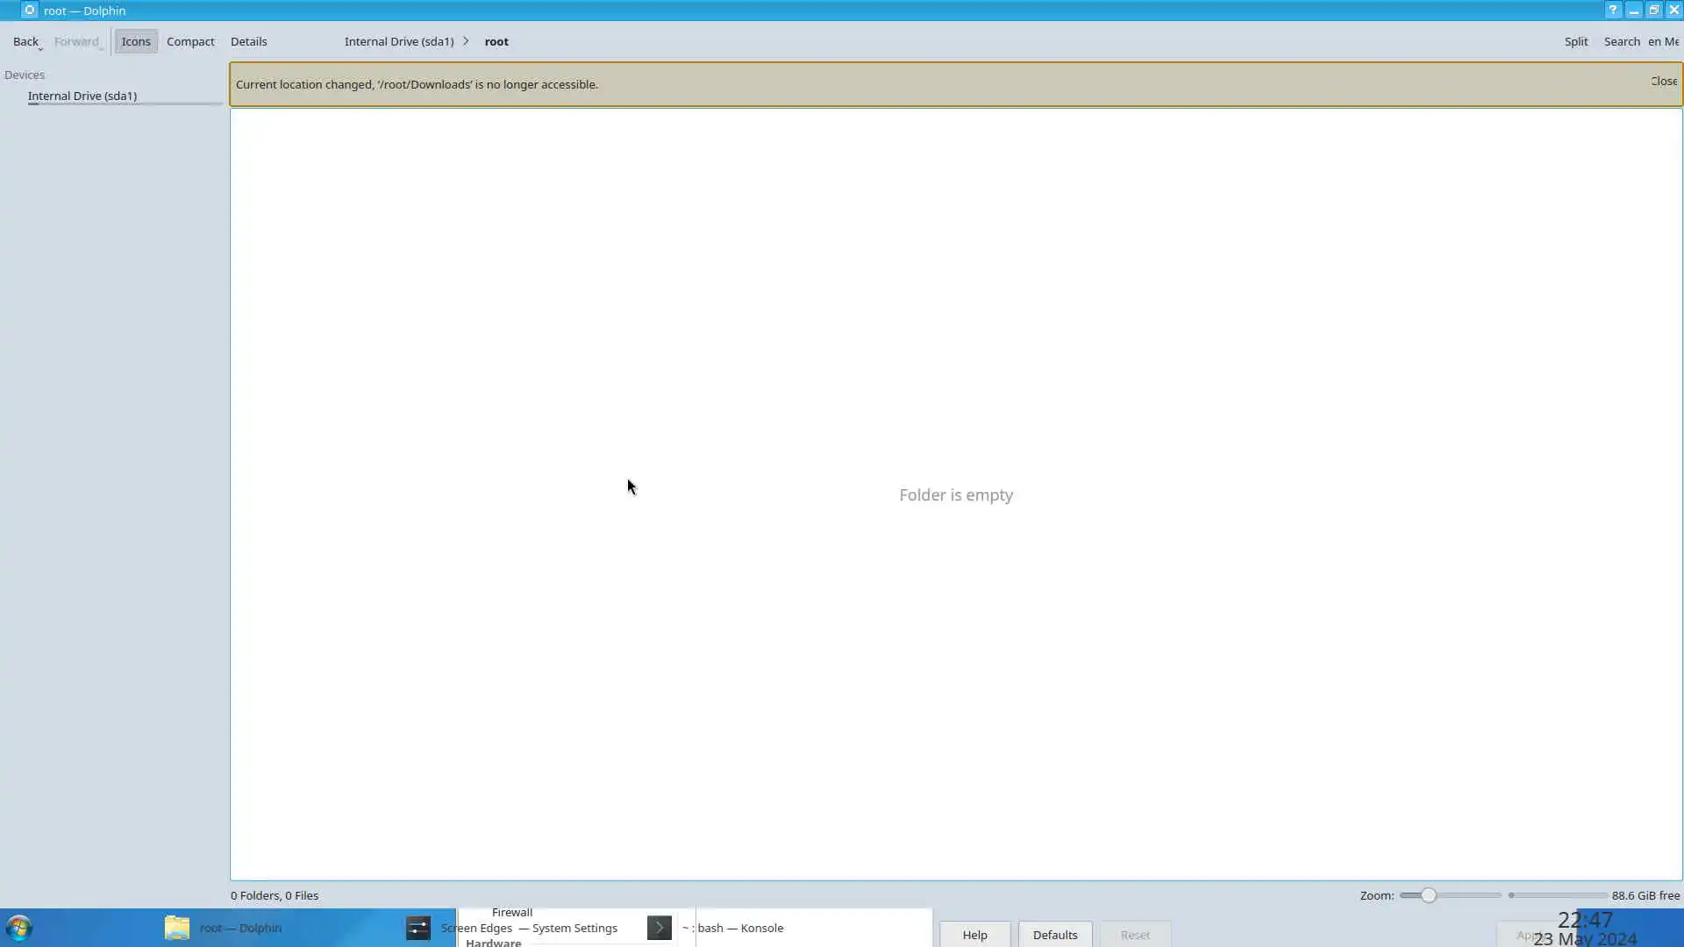Switch to Details view mode
The width and height of the screenshot is (1684, 947).
248,41
